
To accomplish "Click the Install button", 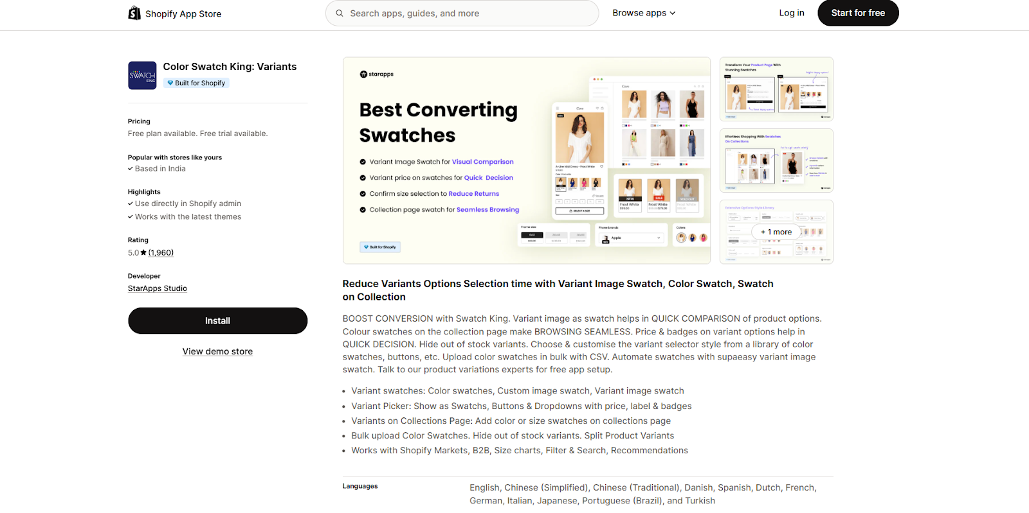I will click(x=217, y=320).
